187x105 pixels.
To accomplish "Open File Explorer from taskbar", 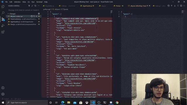I will pyautogui.click(x=69, y=102).
